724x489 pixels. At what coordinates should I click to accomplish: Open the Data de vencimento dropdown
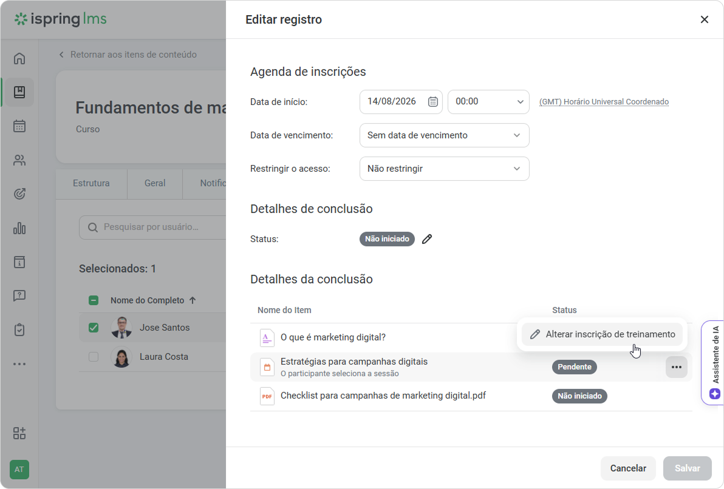[x=444, y=135]
